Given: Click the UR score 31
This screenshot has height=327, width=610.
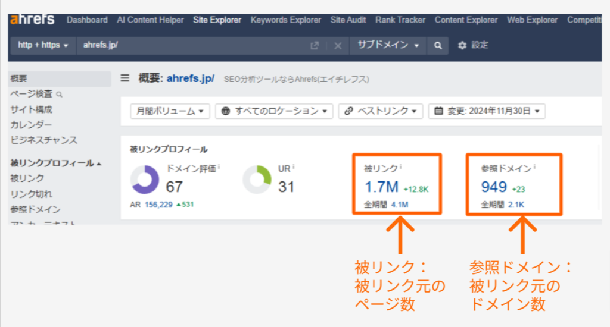Looking at the screenshot, I should 286,187.
